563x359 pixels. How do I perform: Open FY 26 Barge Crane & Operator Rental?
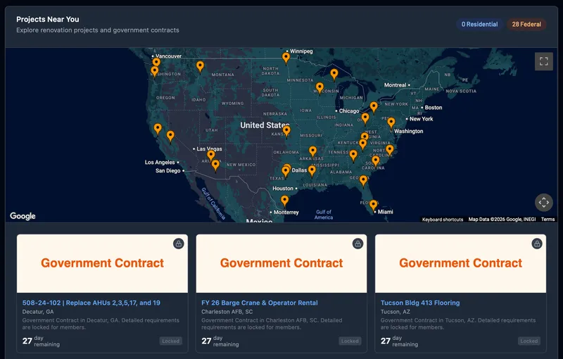[x=259, y=303]
